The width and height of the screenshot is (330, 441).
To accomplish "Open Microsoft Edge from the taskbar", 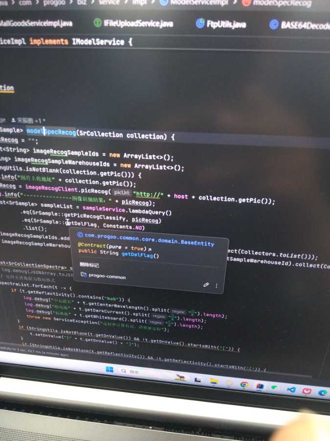I will click(323, 392).
